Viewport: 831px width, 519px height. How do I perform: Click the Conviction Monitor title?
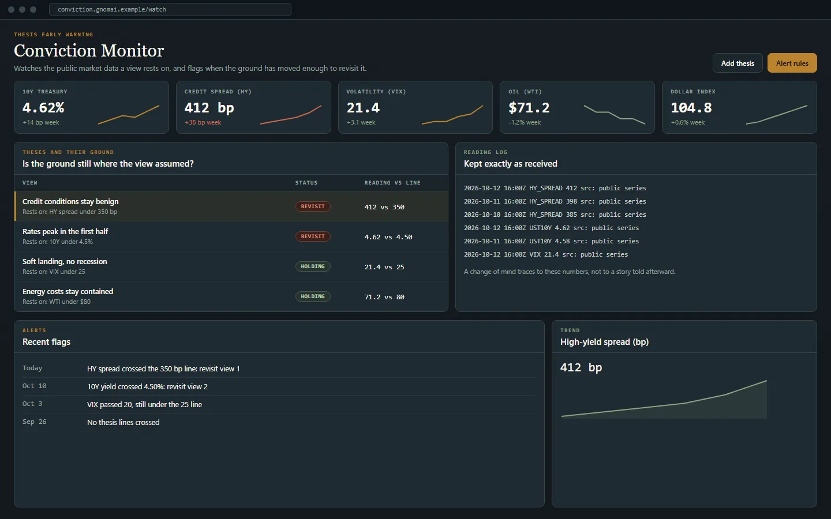tap(89, 51)
